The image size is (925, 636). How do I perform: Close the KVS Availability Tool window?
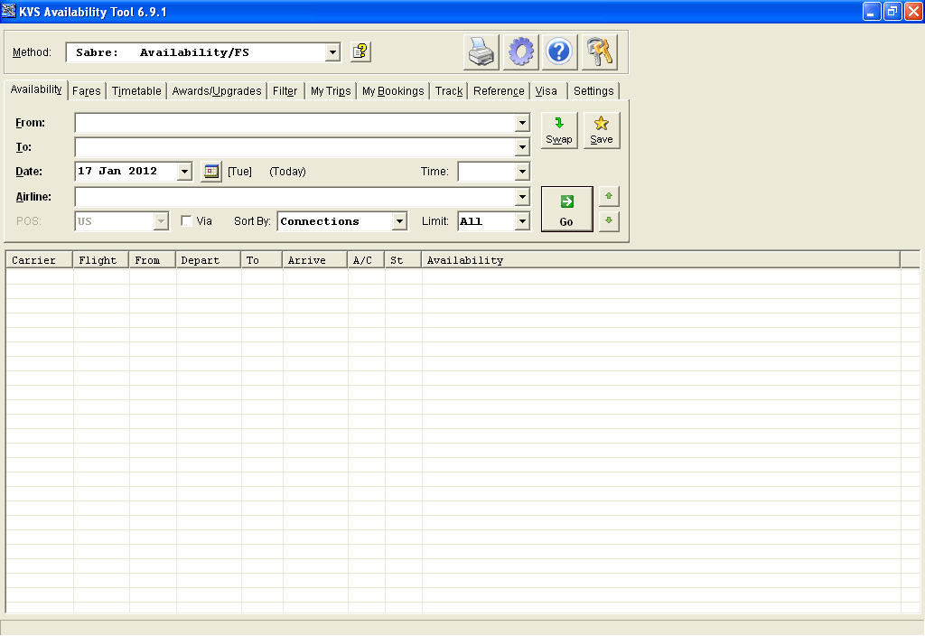[x=912, y=11]
